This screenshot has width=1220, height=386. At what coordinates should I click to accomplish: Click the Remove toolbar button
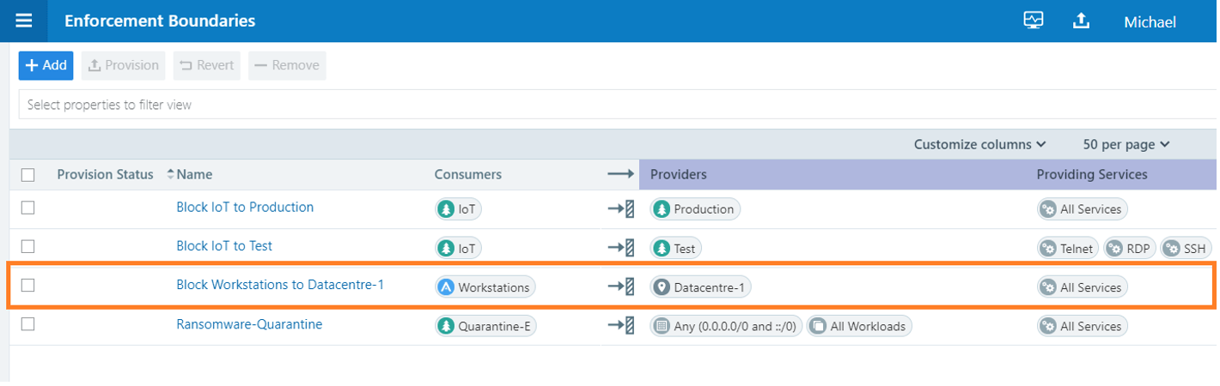click(x=287, y=65)
